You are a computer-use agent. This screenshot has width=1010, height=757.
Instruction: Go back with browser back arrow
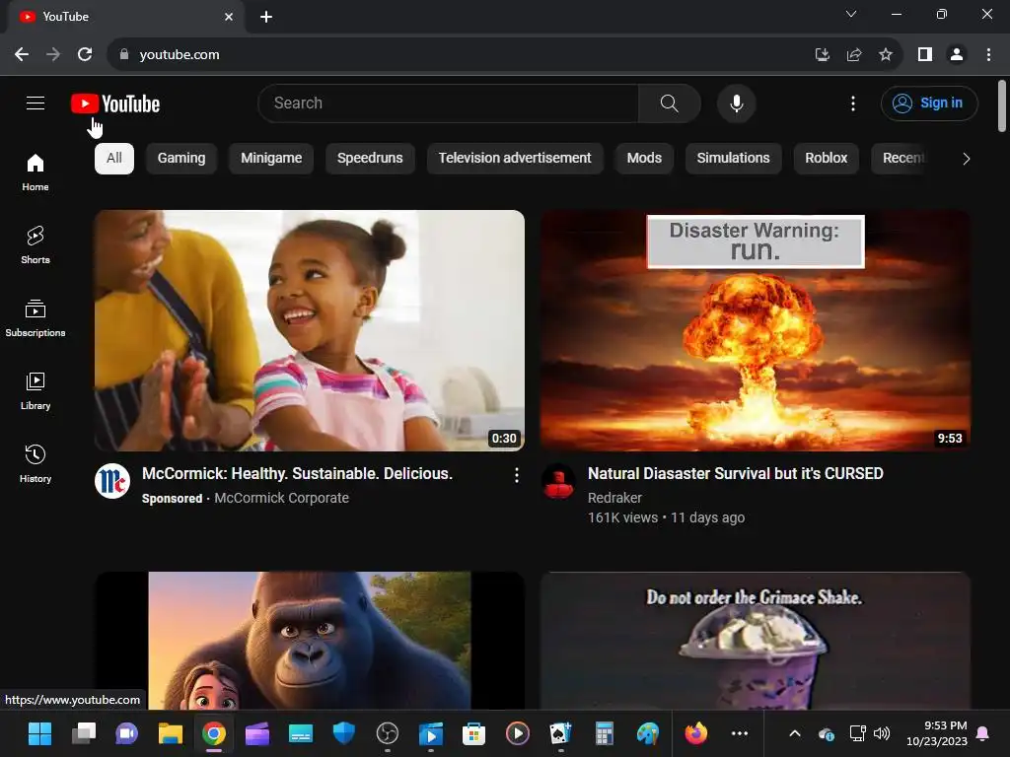point(22,55)
